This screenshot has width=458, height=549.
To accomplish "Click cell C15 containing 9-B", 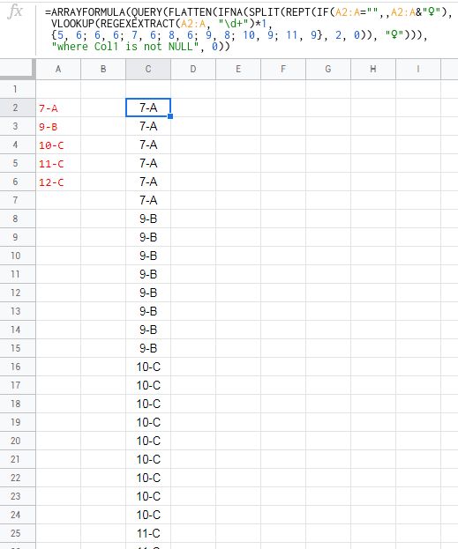I will tap(148, 348).
